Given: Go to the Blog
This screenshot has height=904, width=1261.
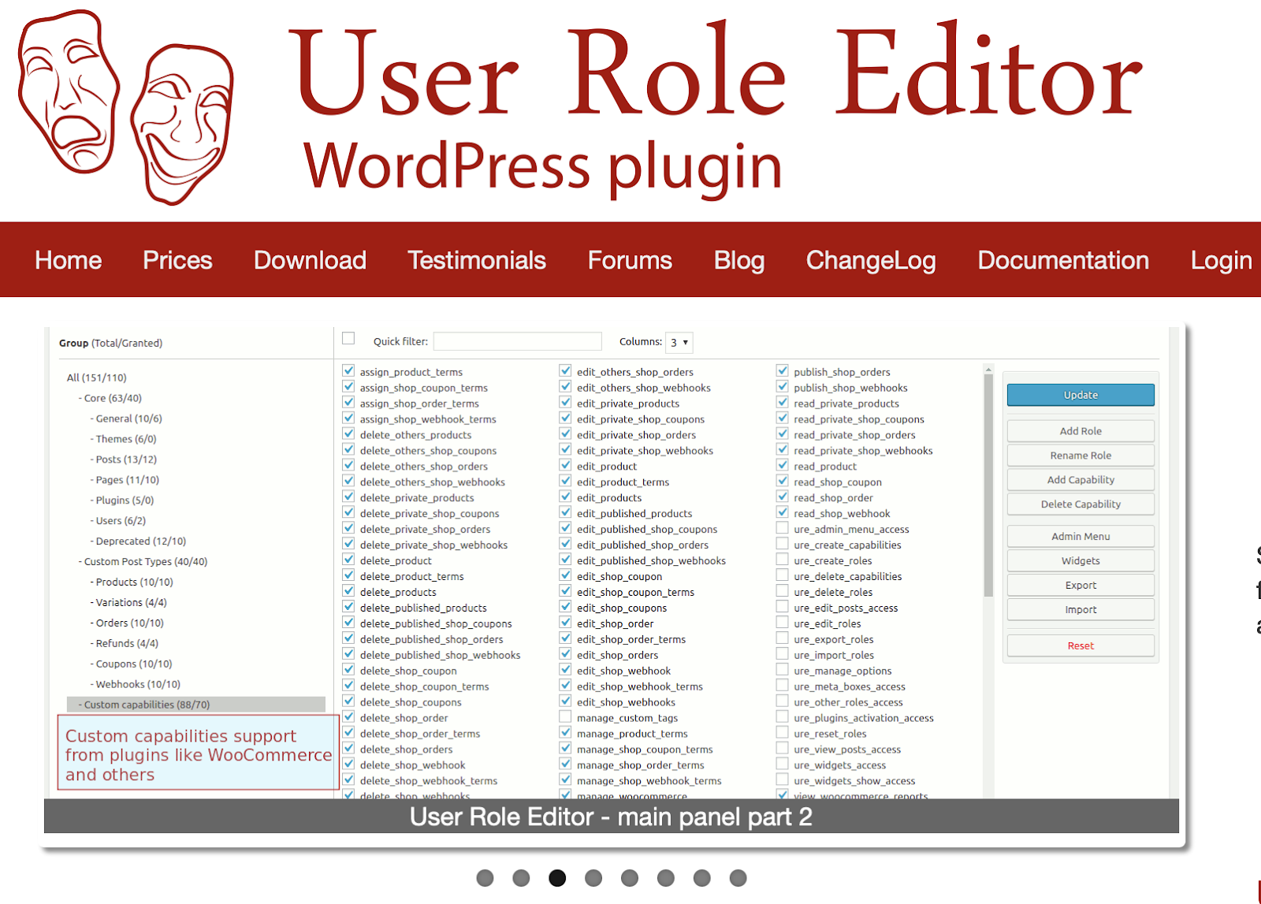Looking at the screenshot, I should (739, 260).
